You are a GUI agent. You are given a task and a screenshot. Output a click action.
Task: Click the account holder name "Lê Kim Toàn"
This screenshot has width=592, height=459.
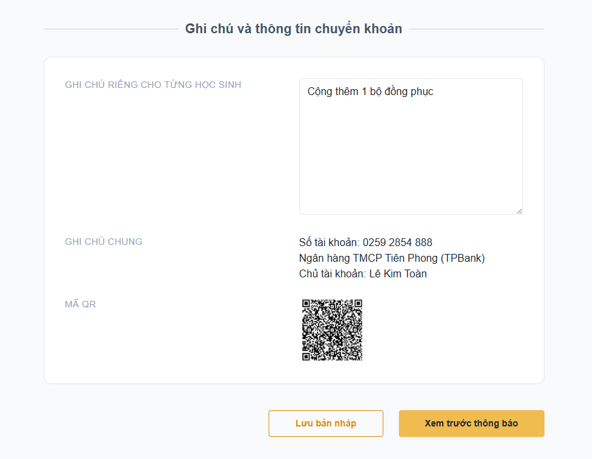point(398,273)
